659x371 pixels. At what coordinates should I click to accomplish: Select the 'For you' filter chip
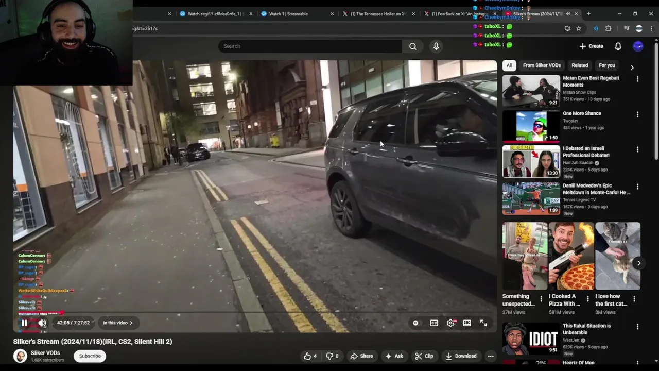607,65
